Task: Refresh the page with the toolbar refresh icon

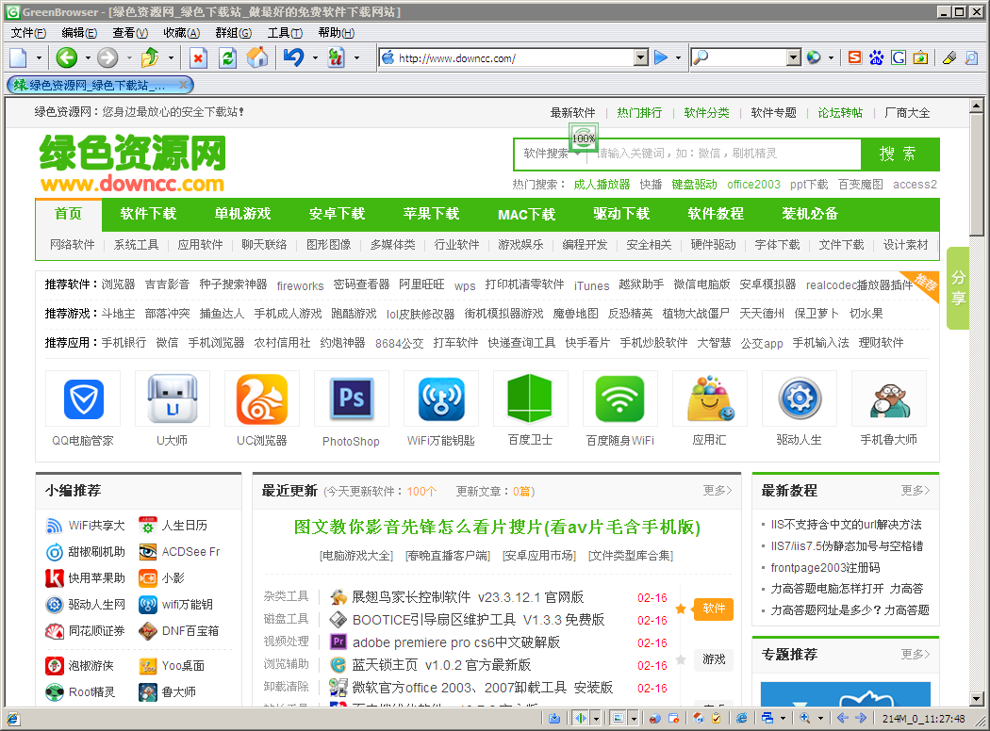Action: click(227, 57)
